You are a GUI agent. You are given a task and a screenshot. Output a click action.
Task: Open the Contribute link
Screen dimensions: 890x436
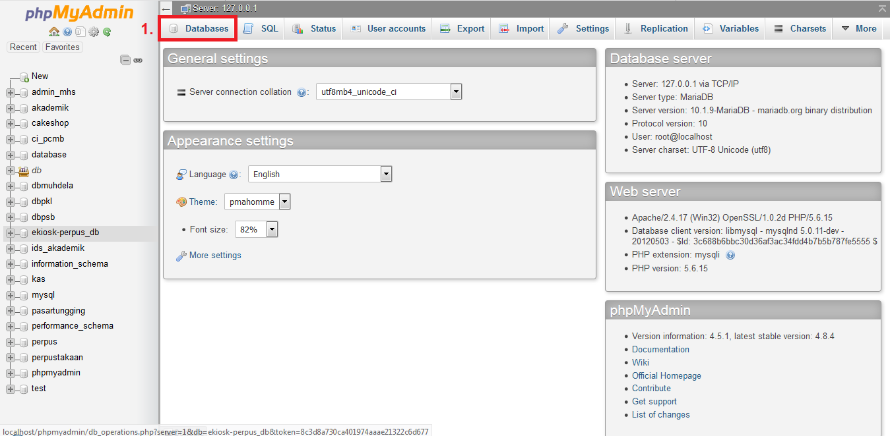pos(651,389)
